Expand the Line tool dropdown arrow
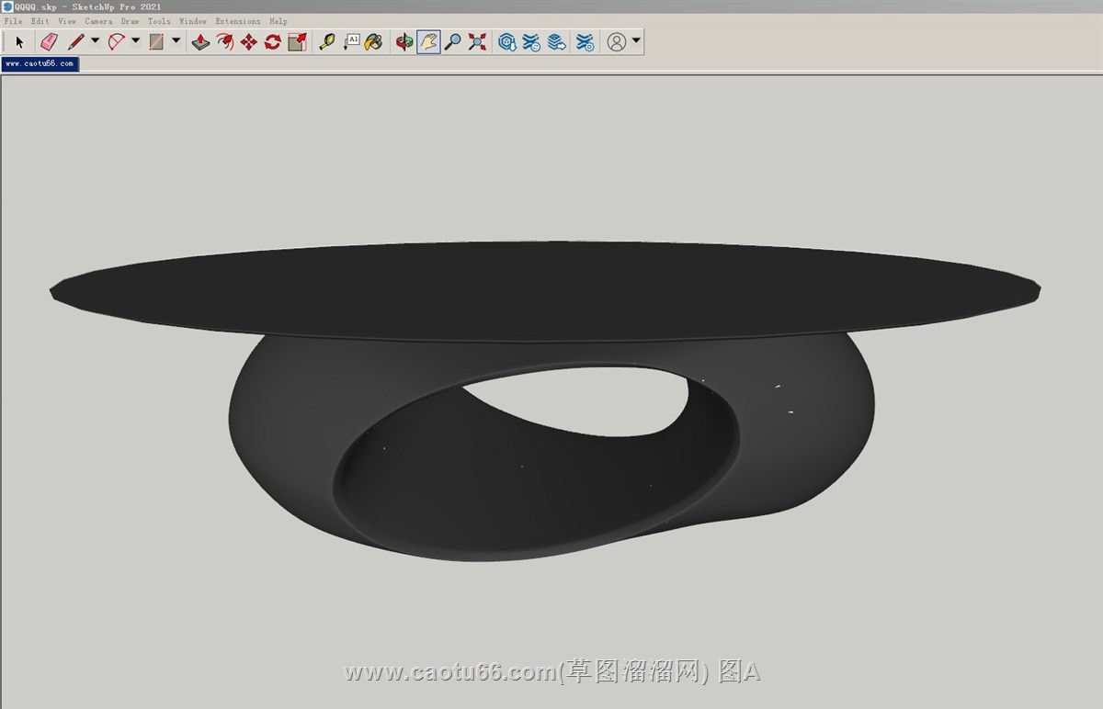Viewport: 1103px width, 709px height. [x=95, y=40]
